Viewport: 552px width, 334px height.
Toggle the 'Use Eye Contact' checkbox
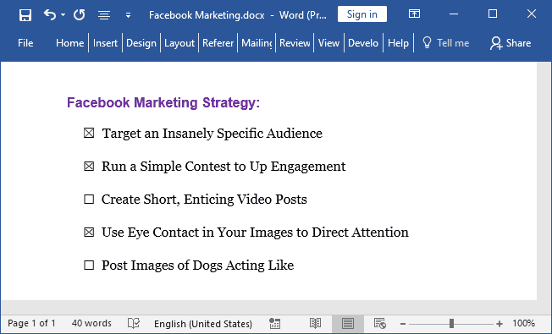89,232
